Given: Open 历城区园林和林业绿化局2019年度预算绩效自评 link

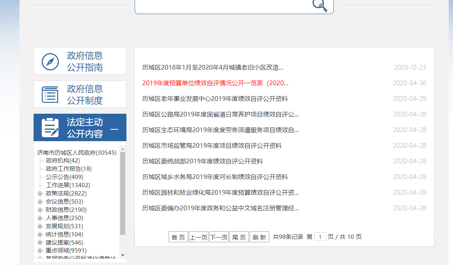Looking at the screenshot, I should tap(220, 192).
